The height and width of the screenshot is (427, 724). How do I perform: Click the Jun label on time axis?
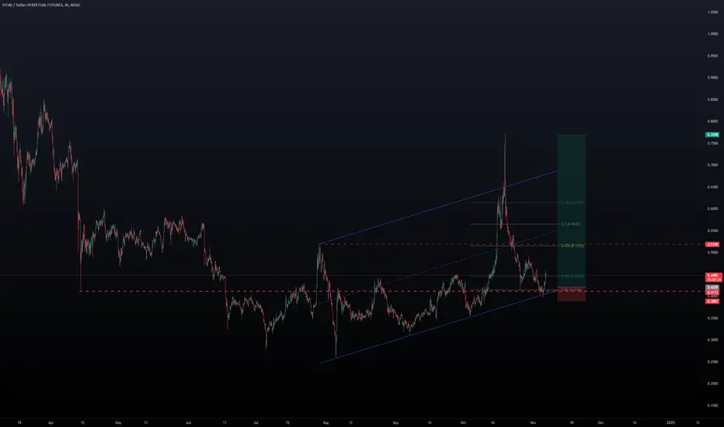pos(188,422)
